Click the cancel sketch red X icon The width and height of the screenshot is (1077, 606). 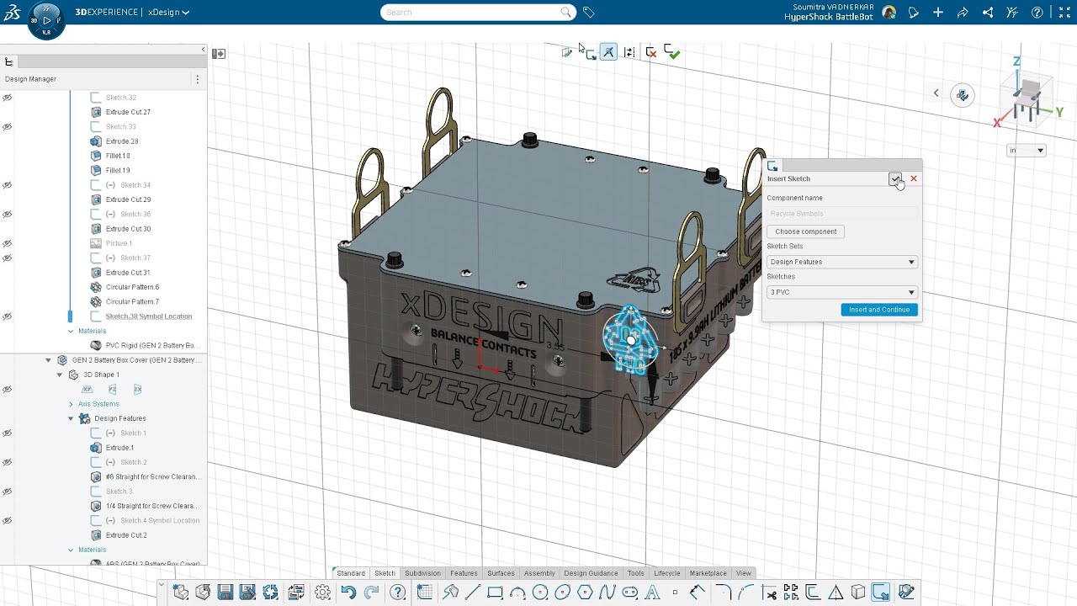click(650, 52)
